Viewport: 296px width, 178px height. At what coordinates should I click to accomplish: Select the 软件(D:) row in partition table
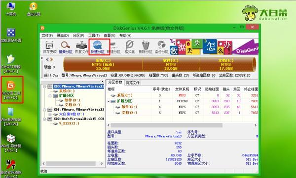tap(183, 107)
